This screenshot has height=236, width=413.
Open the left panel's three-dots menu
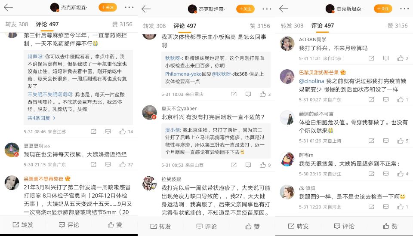point(129,7)
